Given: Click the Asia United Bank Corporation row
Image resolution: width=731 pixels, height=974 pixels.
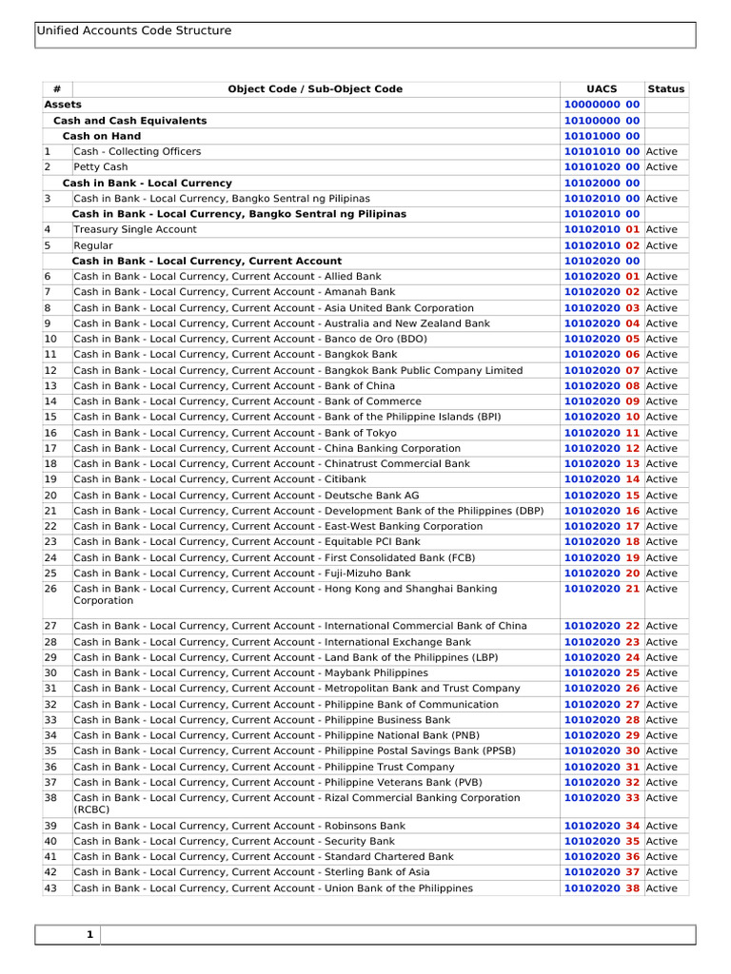Looking at the screenshot, I should point(365,308).
